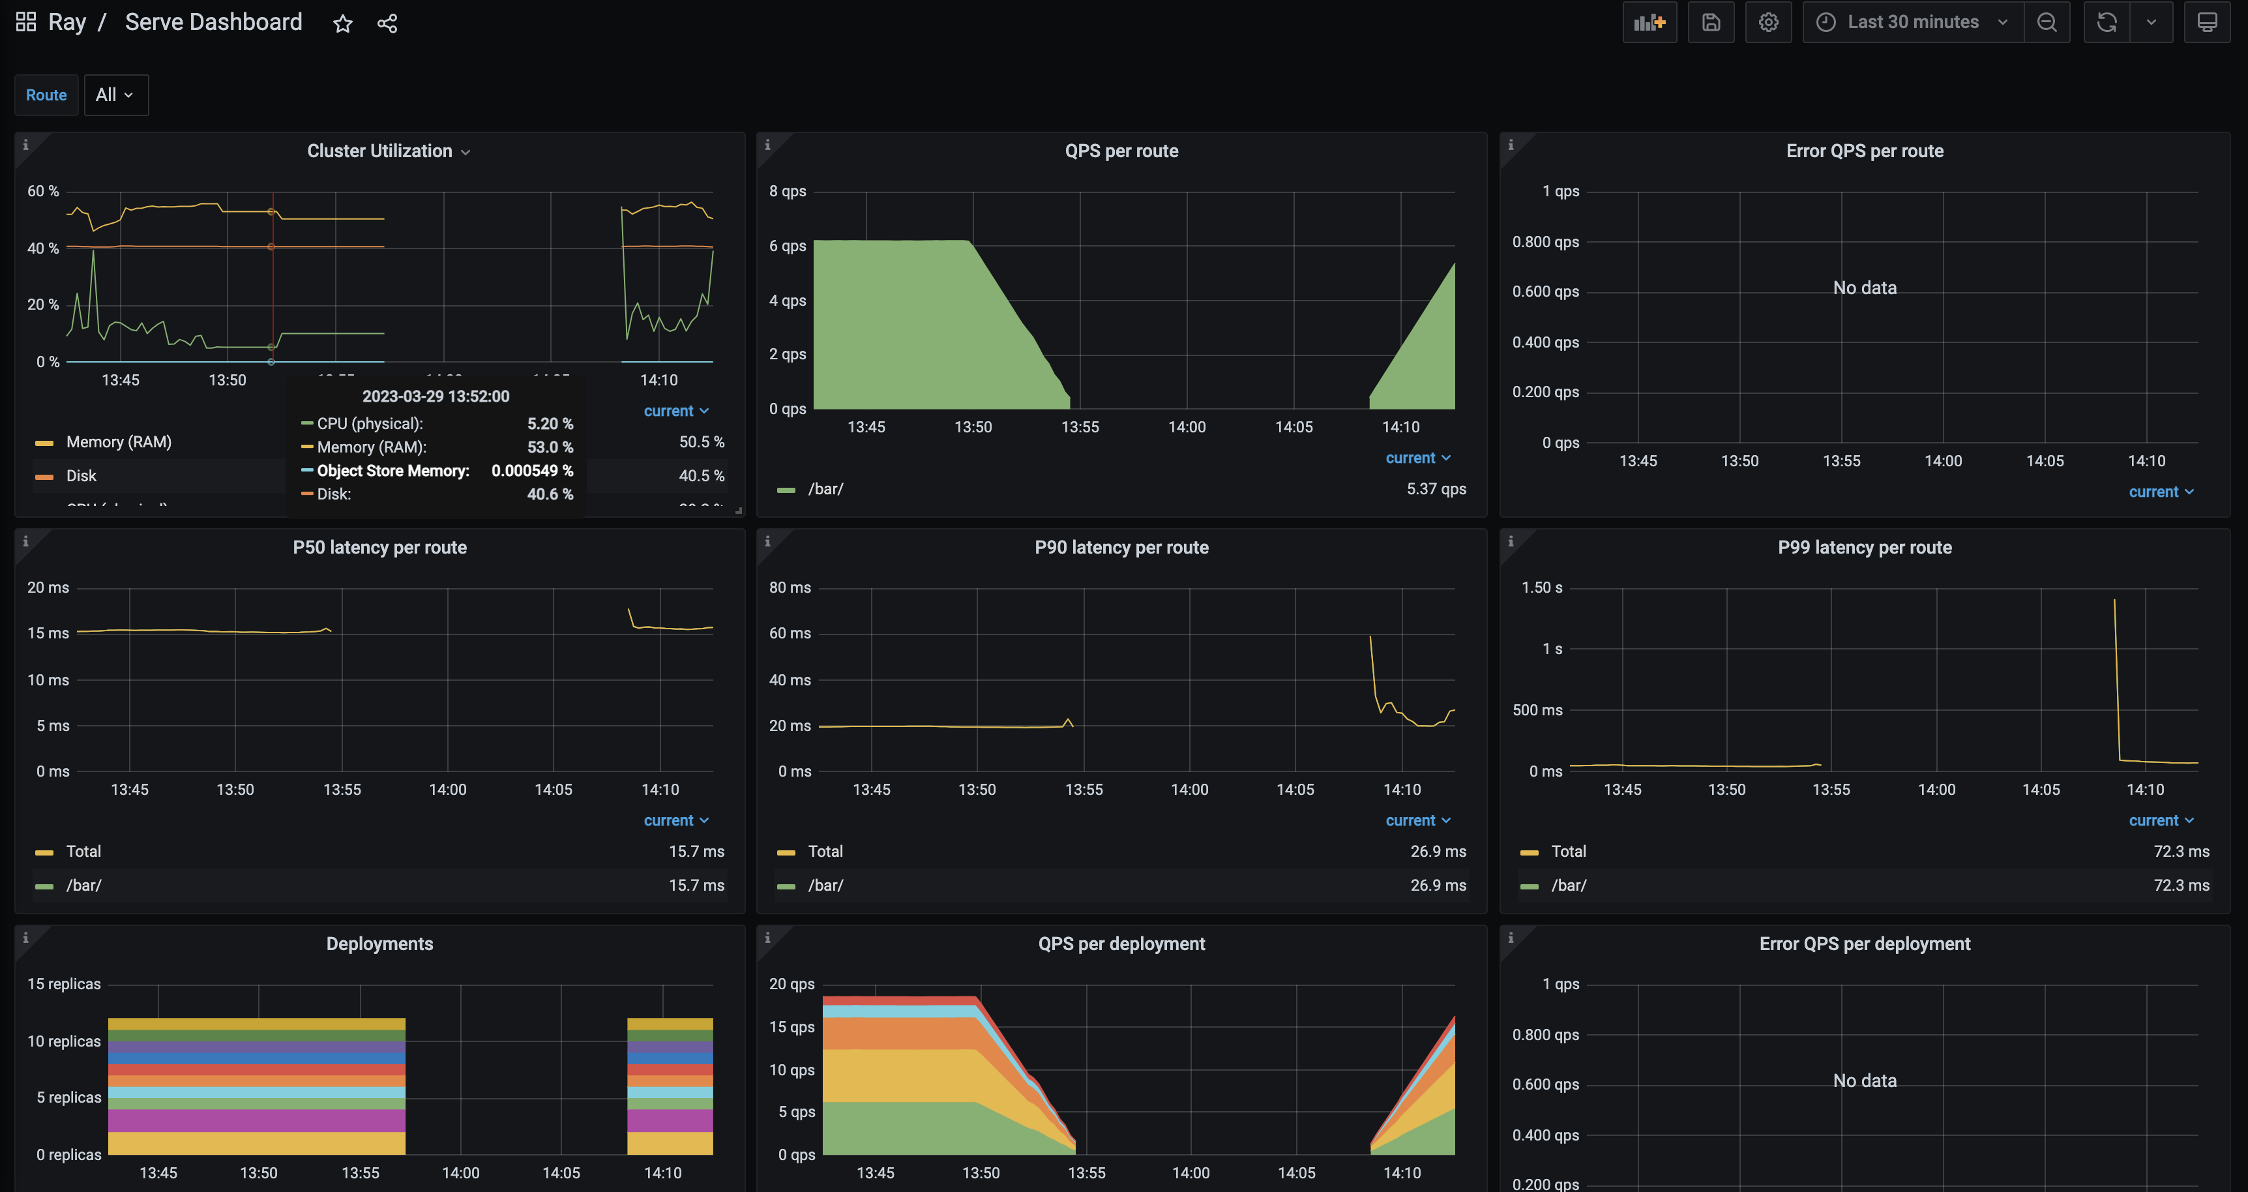This screenshot has width=2248, height=1192.
Task: Open the Route variable All dropdown
Action: click(x=115, y=95)
